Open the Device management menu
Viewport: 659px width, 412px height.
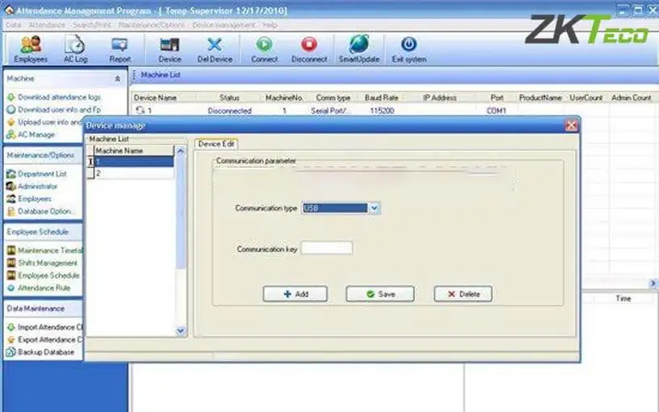pyautogui.click(x=224, y=25)
